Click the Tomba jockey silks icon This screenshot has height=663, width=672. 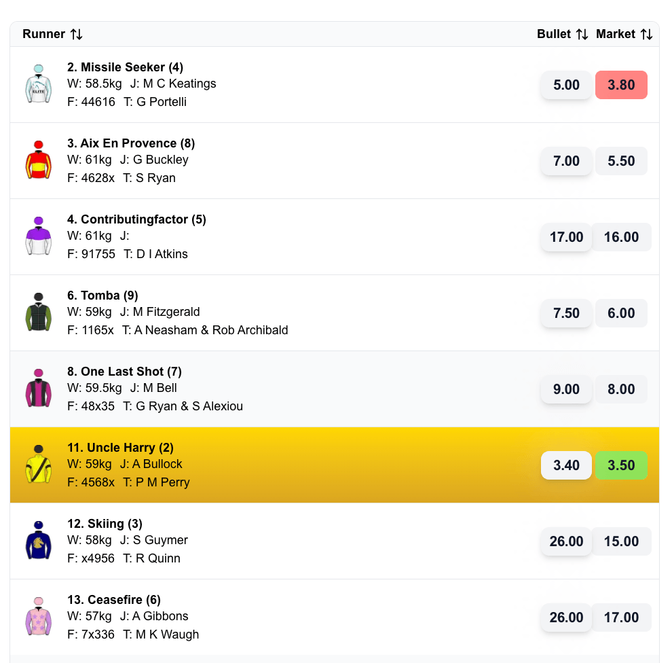(x=39, y=312)
